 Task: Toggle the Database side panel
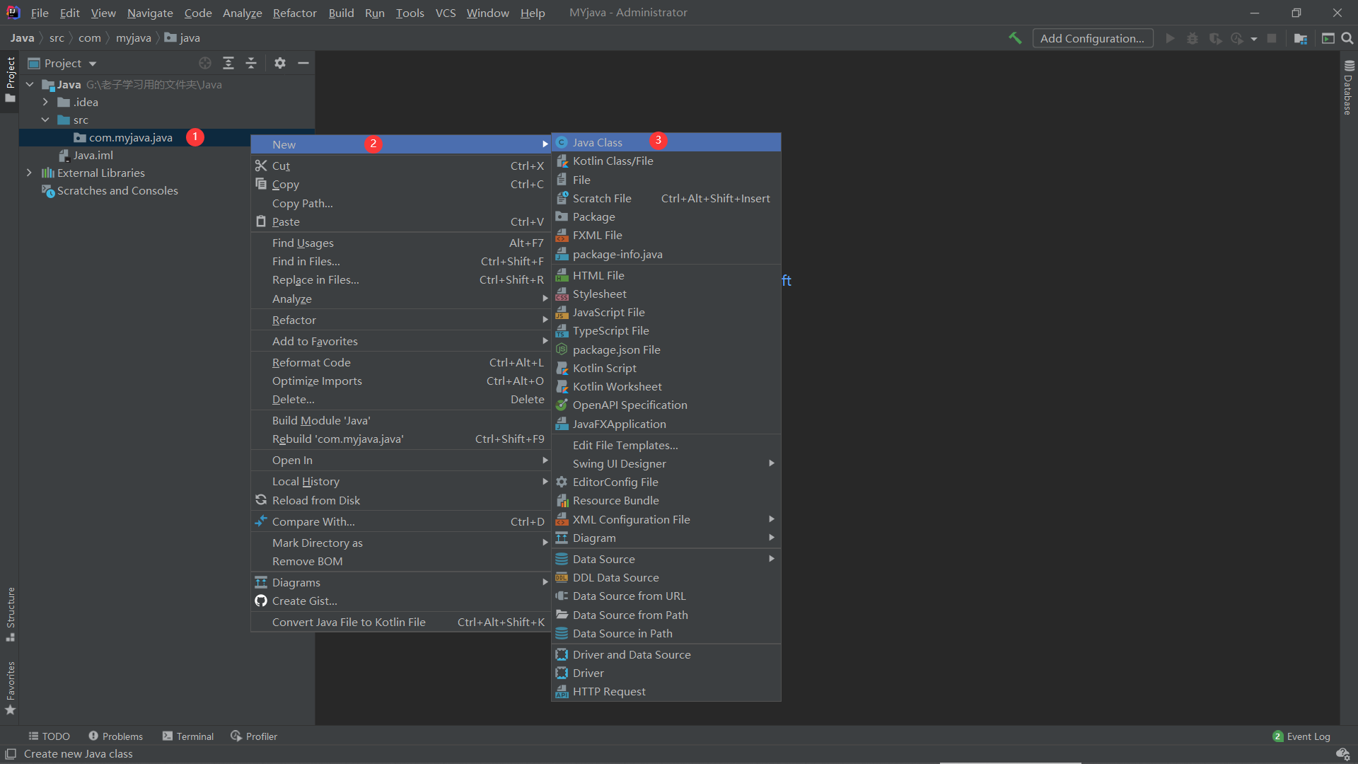click(x=1348, y=88)
